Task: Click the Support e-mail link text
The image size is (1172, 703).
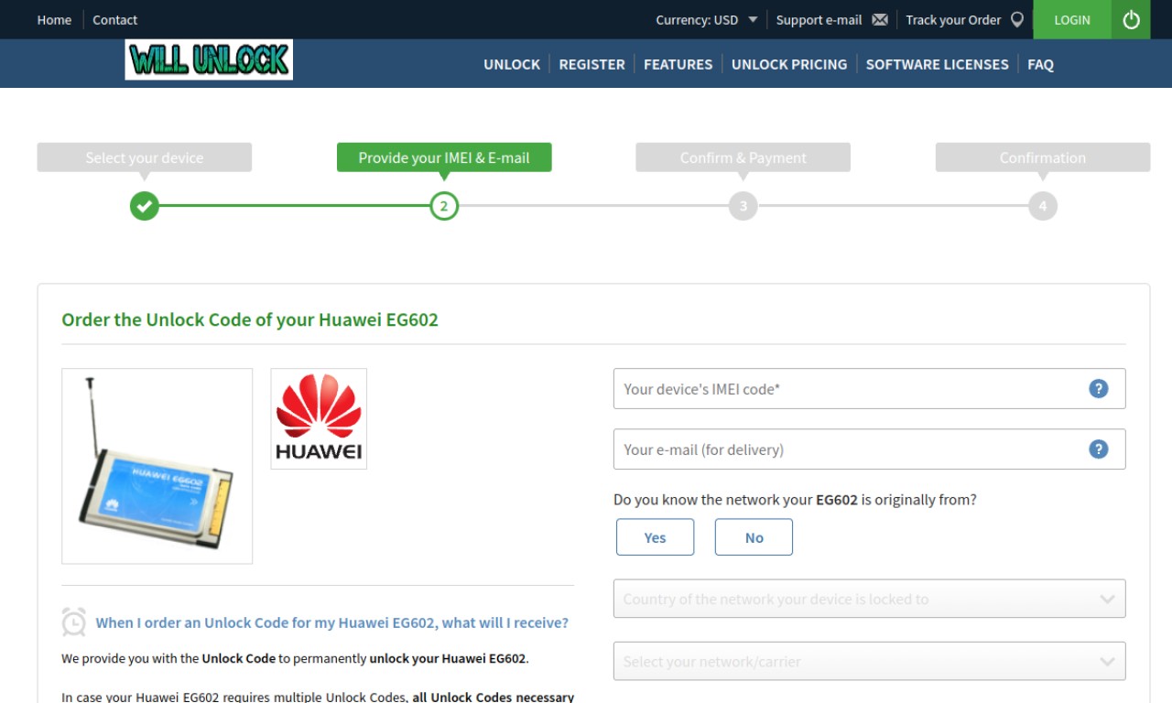Action: [819, 19]
